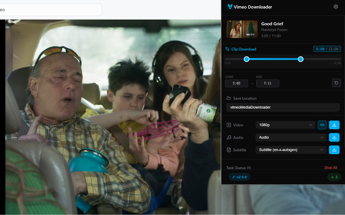Click the Task Queue section header
Screen dimensions: 345x215
[x=239, y=167]
